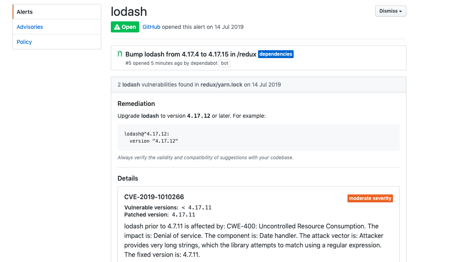Click the pull request icon beside Bump lodash

point(120,54)
